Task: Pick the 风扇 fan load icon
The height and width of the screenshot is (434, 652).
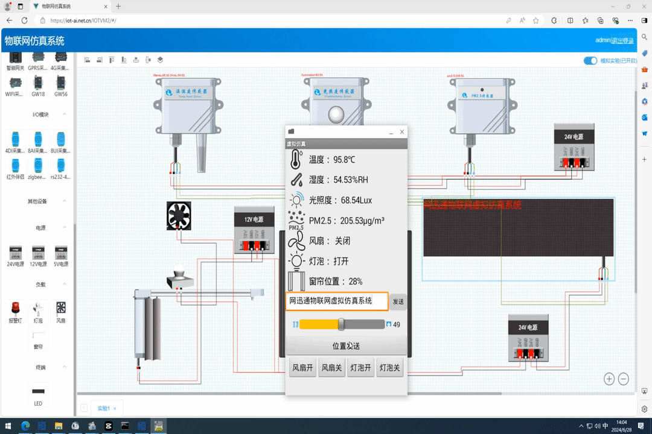Action: [60, 309]
